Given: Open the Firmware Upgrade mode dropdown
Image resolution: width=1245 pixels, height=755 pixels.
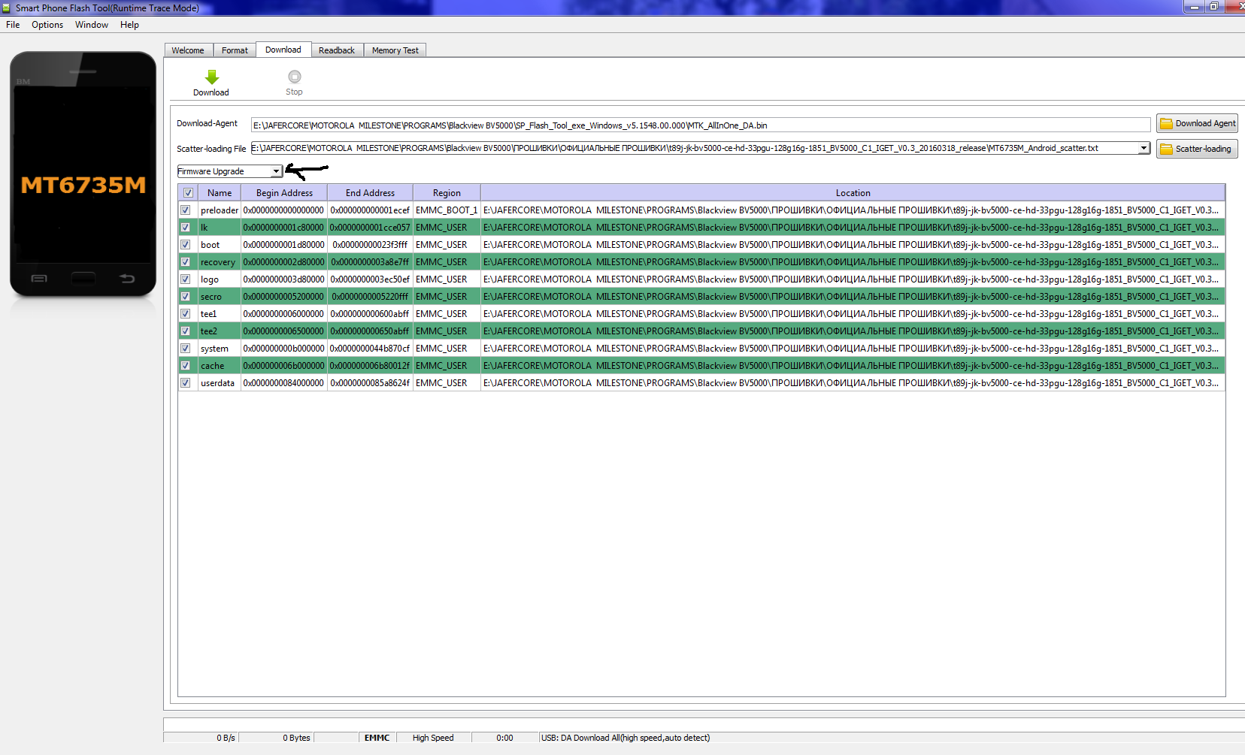Looking at the screenshot, I should tap(276, 172).
